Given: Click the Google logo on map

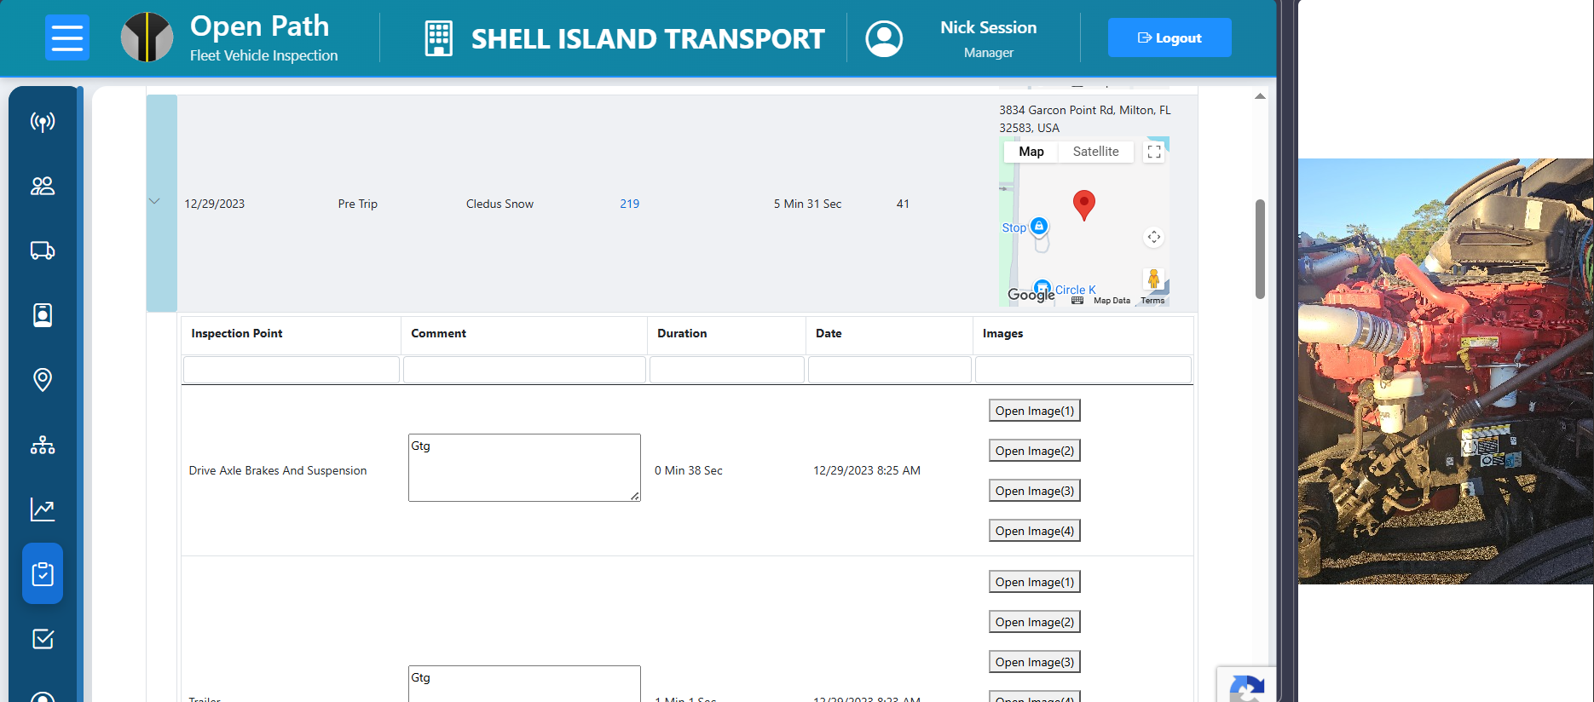Looking at the screenshot, I should tap(1031, 294).
